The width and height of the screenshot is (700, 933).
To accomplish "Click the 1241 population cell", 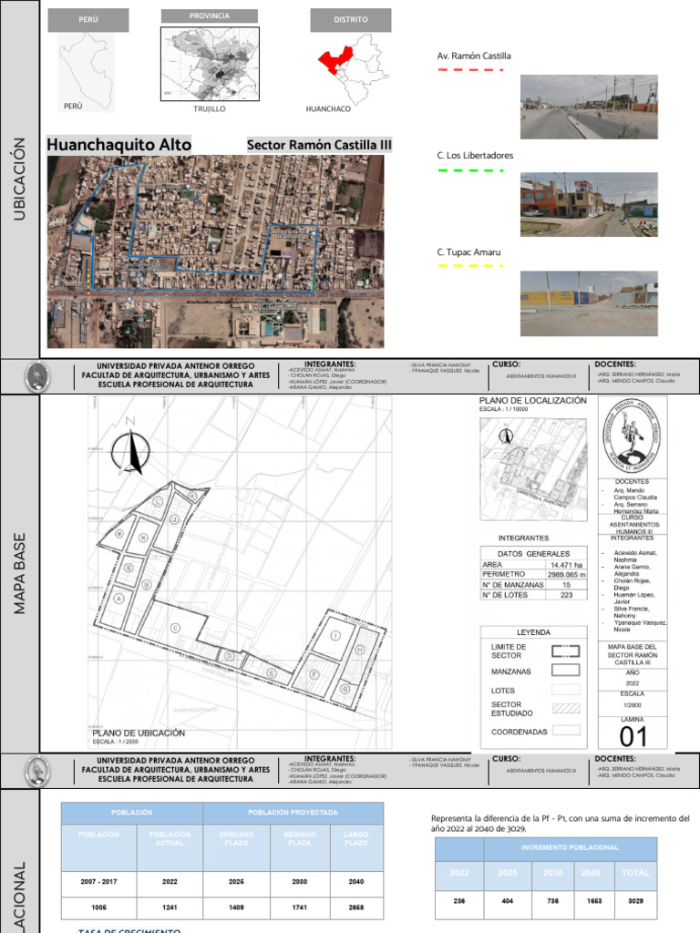I will (170, 907).
